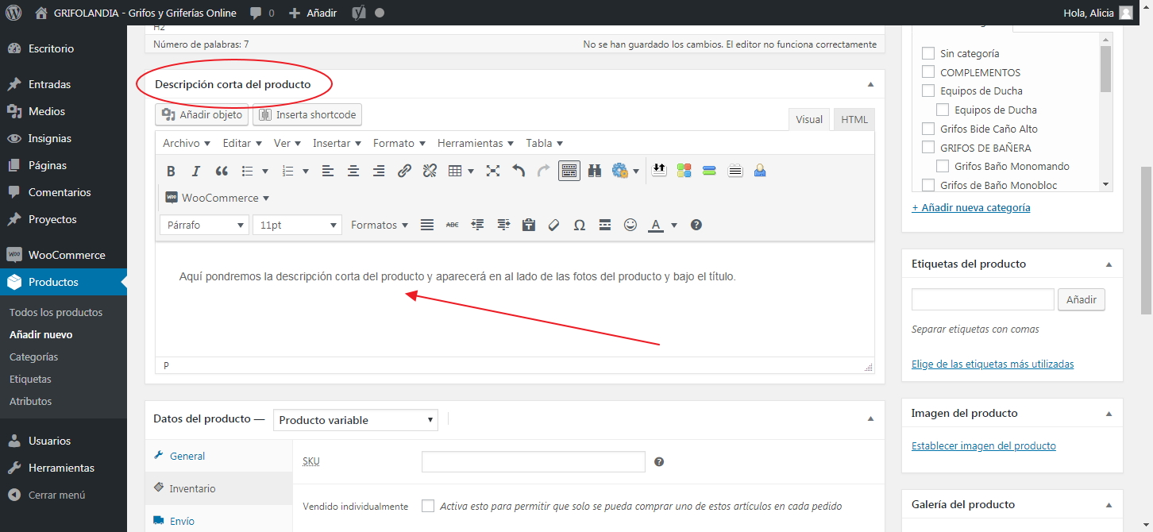Toggle the toolbar kitchen sink icon
Screen dimensions: 1153x532
point(569,171)
